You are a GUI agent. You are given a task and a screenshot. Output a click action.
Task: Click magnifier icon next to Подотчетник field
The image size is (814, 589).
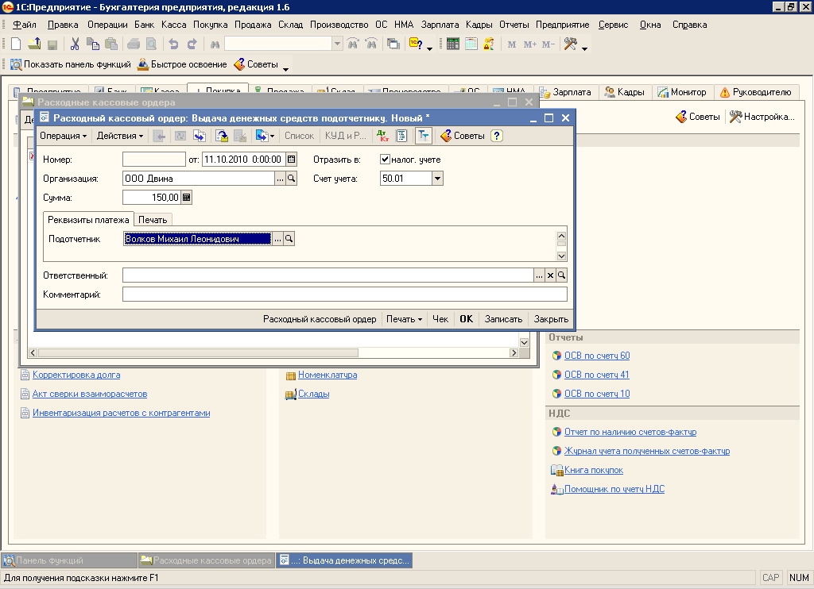pos(289,238)
